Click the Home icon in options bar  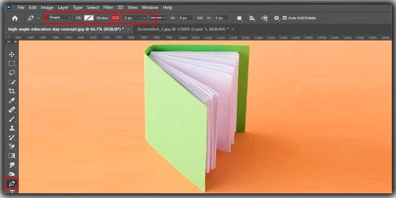pyautogui.click(x=15, y=18)
